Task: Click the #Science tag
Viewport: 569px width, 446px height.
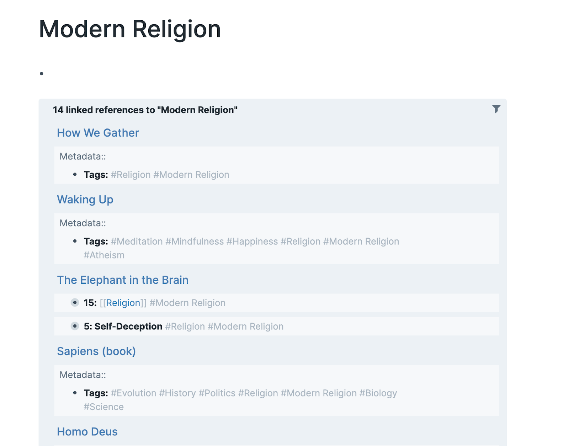Action: click(103, 407)
